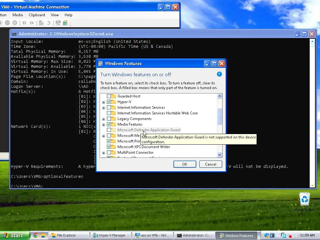Open the blue help question mark icon
This screenshot has width=320, height=240.
coord(219,74)
